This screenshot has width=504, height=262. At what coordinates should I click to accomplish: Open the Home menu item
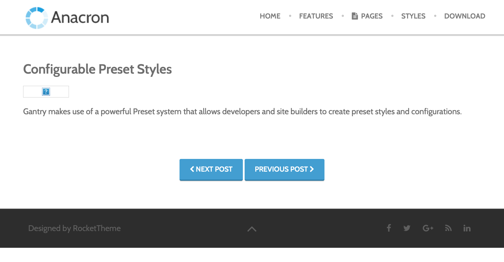pyautogui.click(x=270, y=16)
